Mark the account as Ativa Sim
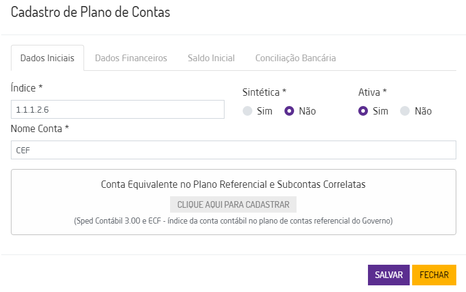The width and height of the screenshot is (466, 292). coord(363,111)
